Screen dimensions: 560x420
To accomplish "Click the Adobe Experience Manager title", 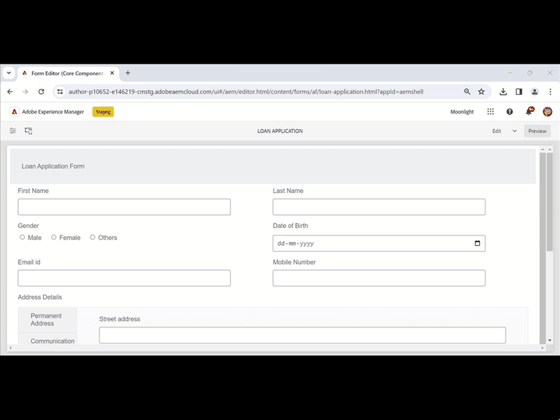I will (53, 112).
